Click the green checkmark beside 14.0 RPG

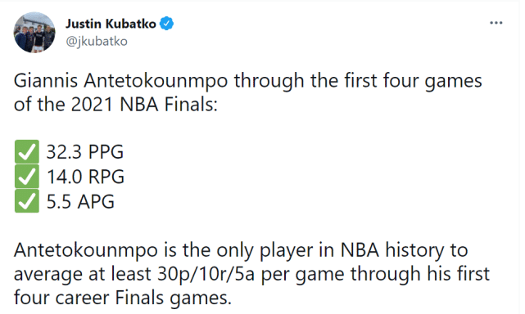coord(27,177)
